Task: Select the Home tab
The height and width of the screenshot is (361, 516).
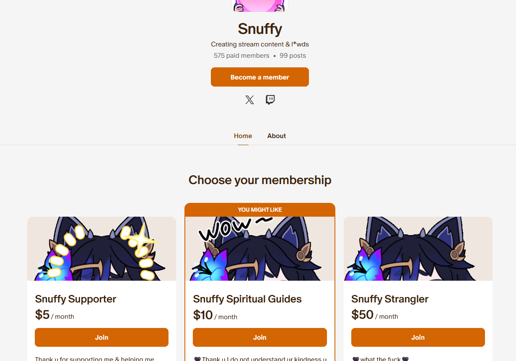Action: [243, 136]
